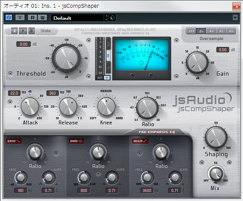
Task: Select state A
Action: (x=14, y=31)
